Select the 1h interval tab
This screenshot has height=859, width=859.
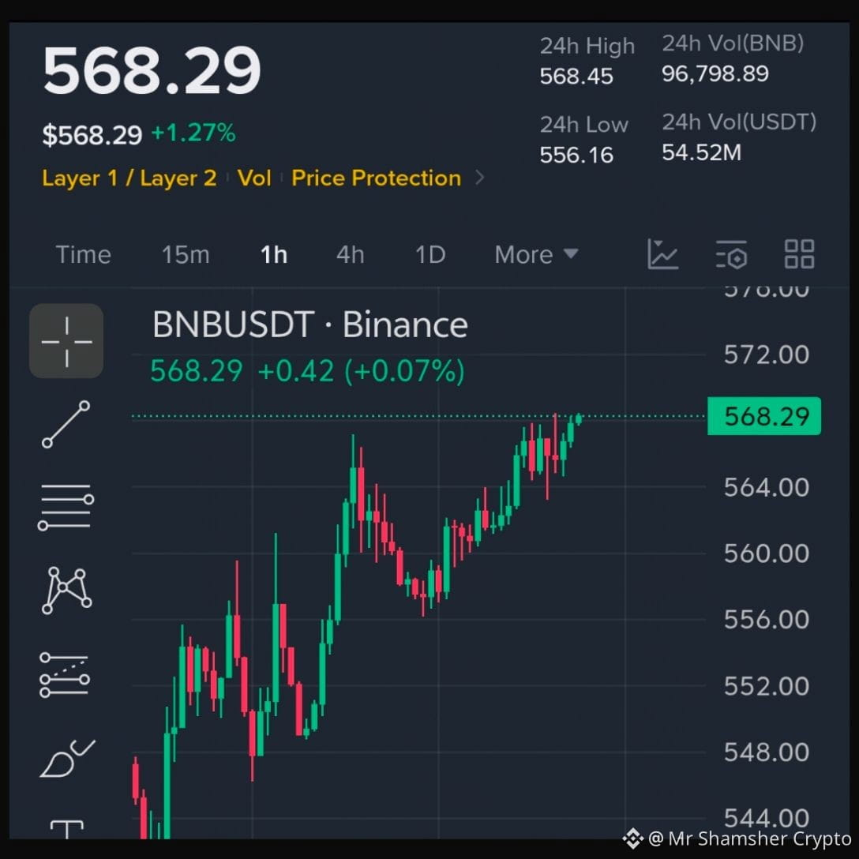point(274,255)
